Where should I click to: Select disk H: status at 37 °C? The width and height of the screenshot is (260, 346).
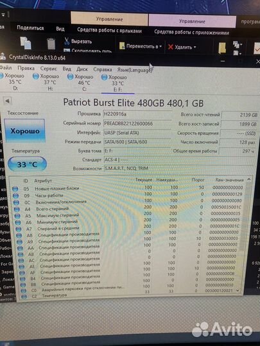(x=46, y=82)
